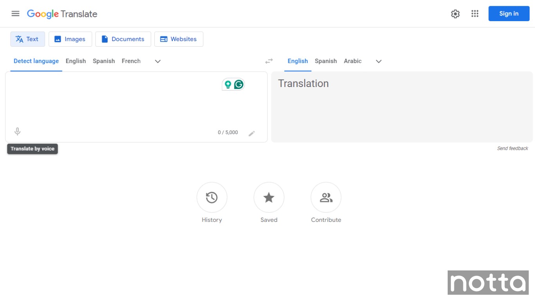
Task: Open the full source language list chevron
Action: (x=157, y=61)
